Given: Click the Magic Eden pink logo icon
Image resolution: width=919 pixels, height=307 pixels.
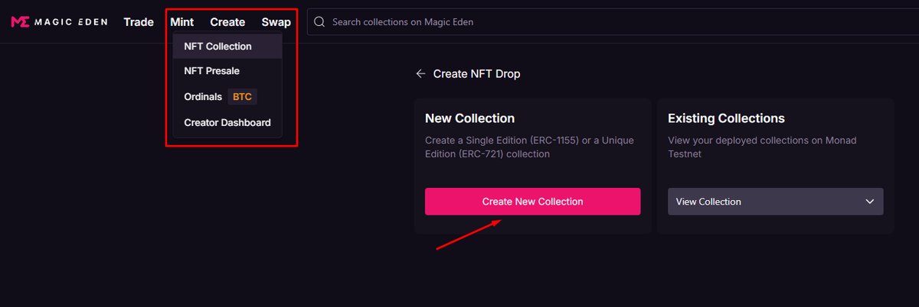Looking at the screenshot, I should 20,22.
